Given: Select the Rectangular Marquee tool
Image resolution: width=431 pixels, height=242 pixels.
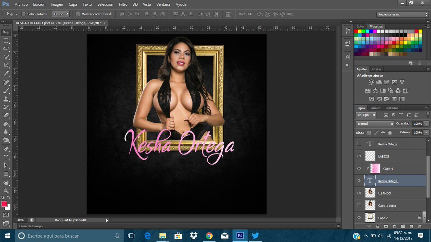Looking at the screenshot, I should [6, 41].
